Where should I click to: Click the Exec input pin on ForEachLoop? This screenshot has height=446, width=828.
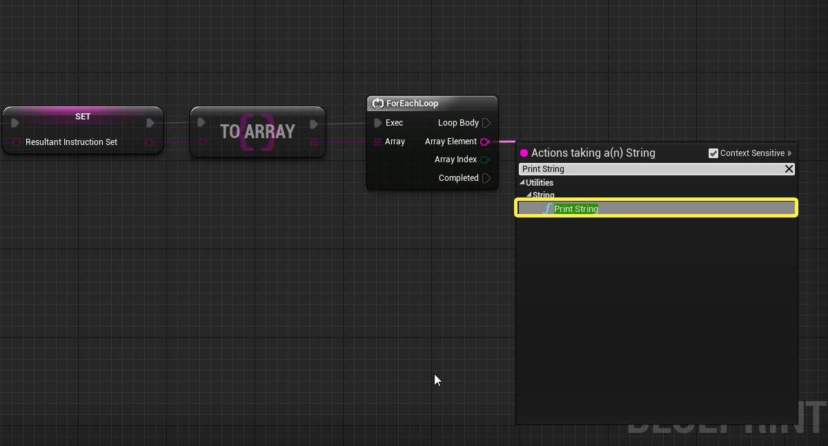coord(377,123)
